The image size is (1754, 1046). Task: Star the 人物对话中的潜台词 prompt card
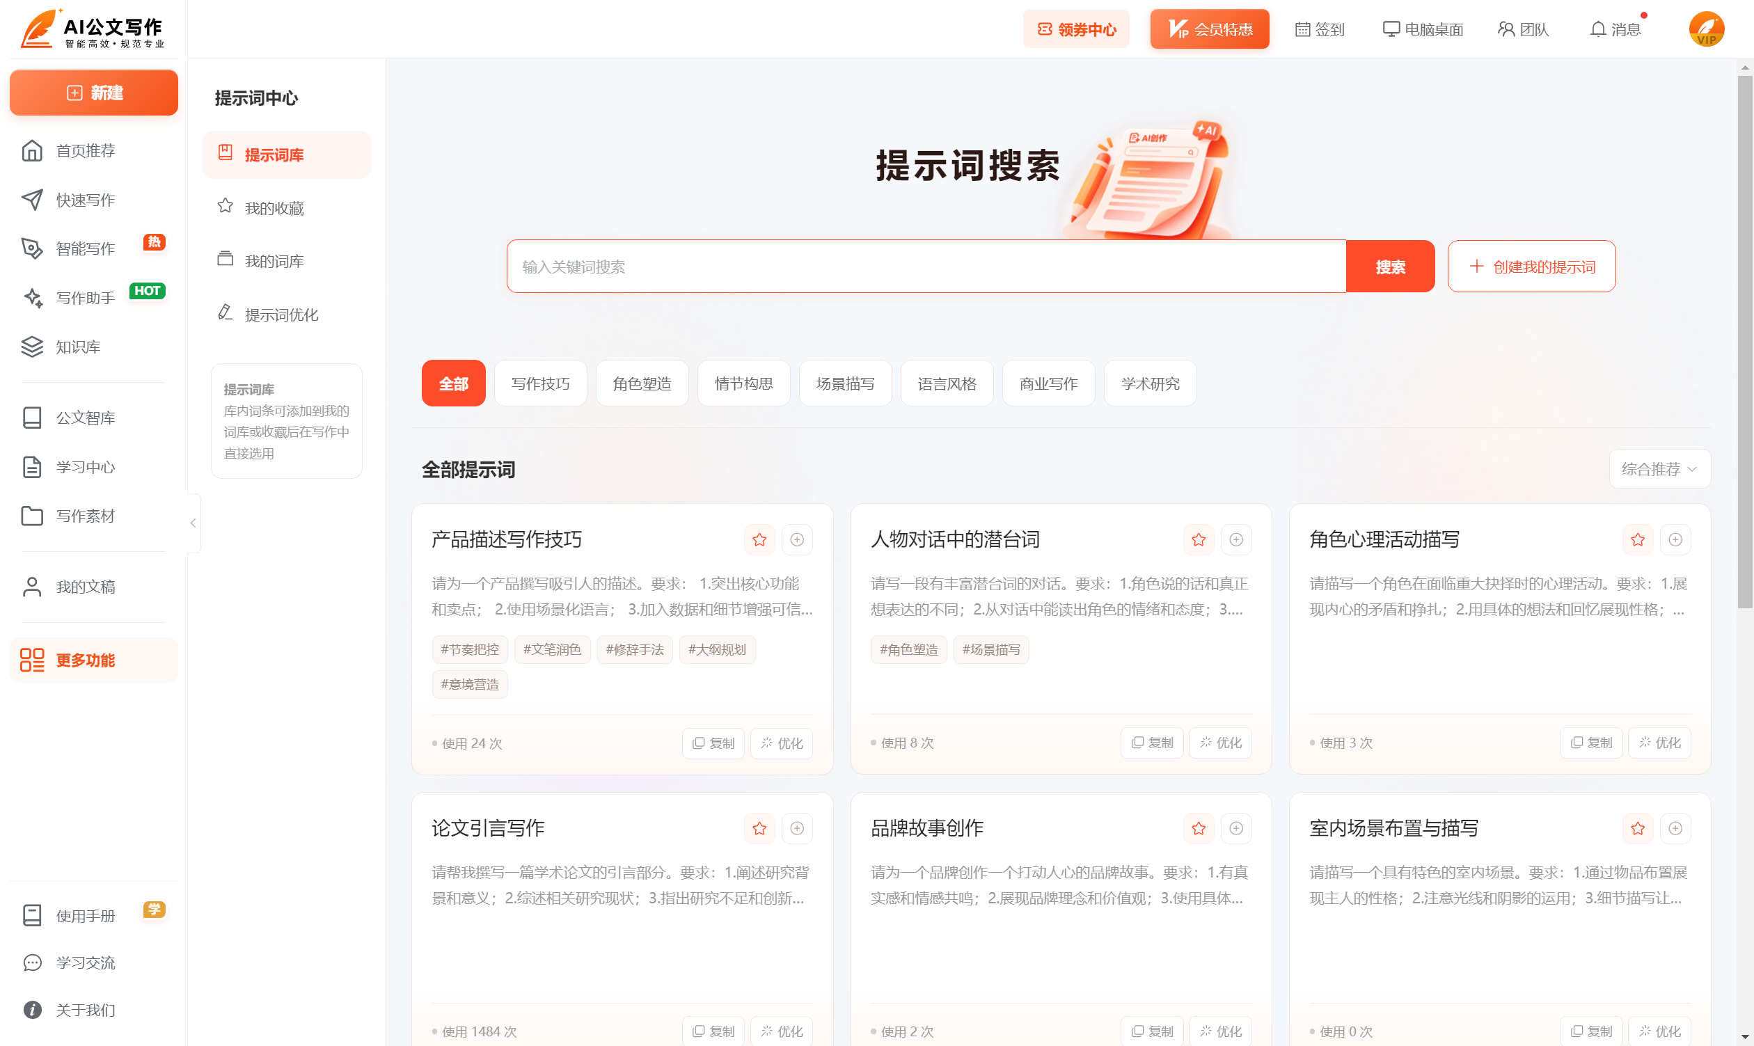[x=1199, y=540]
